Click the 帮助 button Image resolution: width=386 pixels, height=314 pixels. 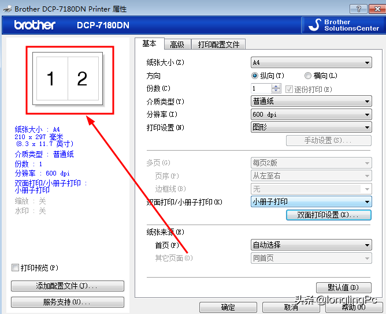click(354, 307)
